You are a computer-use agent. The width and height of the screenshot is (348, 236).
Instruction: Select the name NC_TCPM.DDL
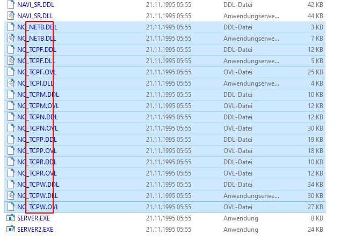(38, 95)
